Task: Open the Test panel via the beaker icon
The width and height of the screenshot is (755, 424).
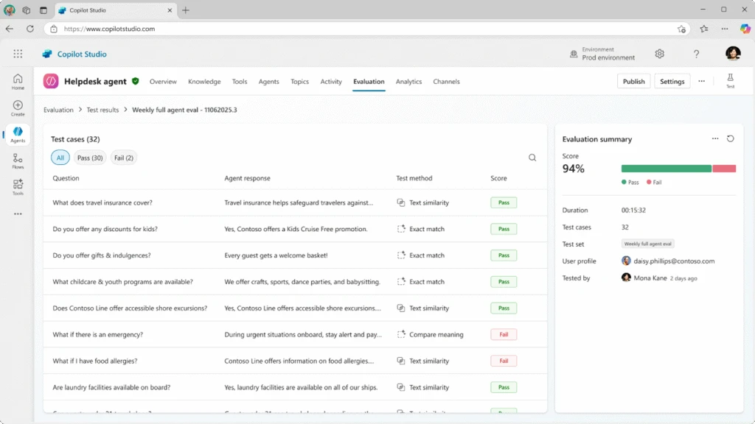Action: 730,79
